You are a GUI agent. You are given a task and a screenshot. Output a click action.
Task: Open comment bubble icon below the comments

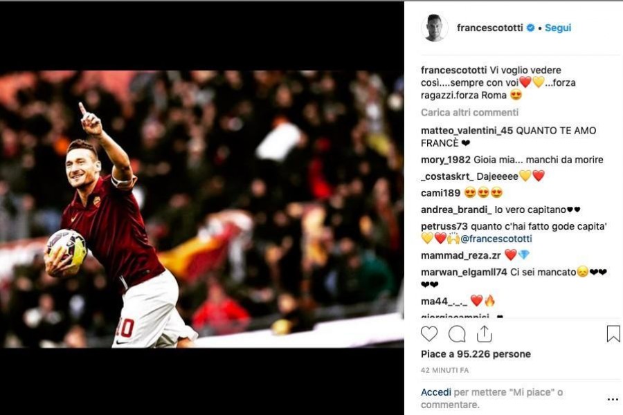(x=457, y=334)
